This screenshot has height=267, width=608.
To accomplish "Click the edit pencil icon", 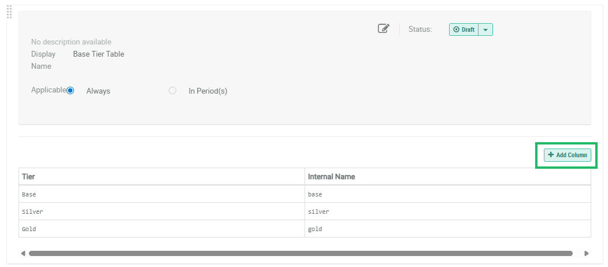I will [x=383, y=29].
